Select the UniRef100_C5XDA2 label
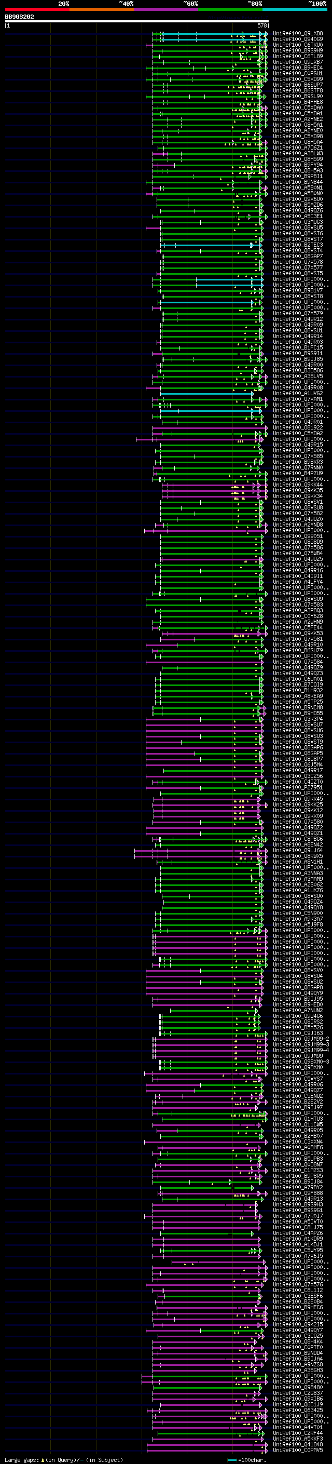The image size is (332, 1464). tap(298, 433)
